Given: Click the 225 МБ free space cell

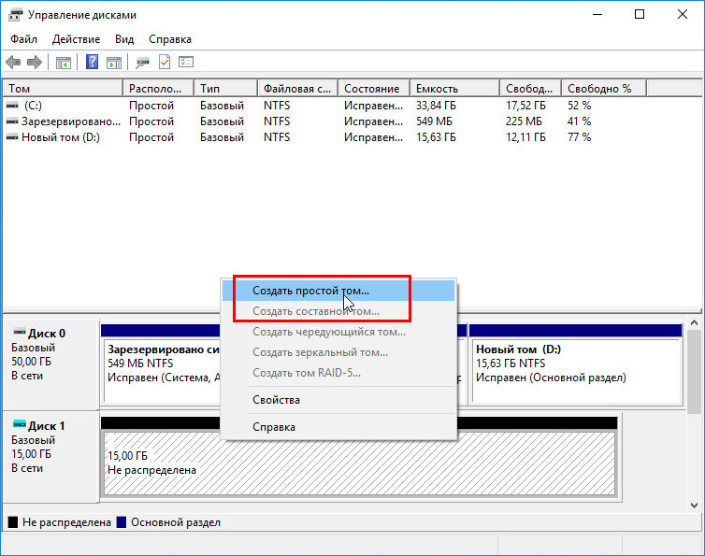Looking at the screenshot, I should pyautogui.click(x=524, y=121).
